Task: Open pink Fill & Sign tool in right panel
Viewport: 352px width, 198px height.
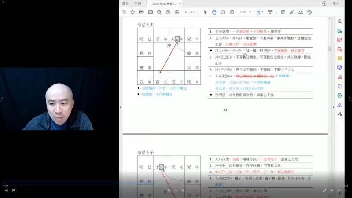Action: point(340,77)
